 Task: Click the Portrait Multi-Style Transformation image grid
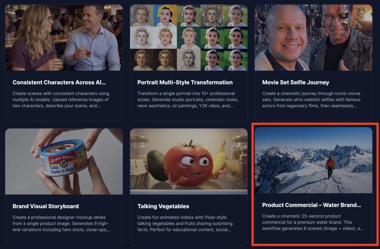pyautogui.click(x=189, y=37)
